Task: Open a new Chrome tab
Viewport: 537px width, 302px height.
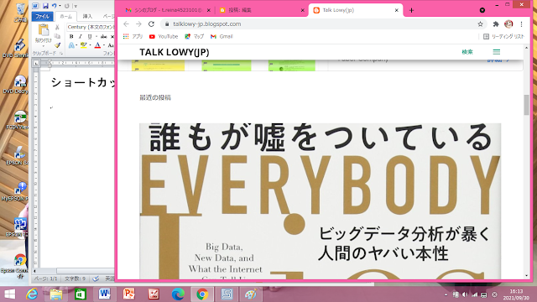Action: 411,10
